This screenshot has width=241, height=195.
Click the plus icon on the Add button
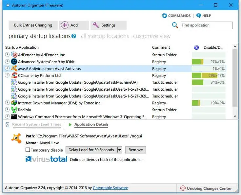[65, 25]
